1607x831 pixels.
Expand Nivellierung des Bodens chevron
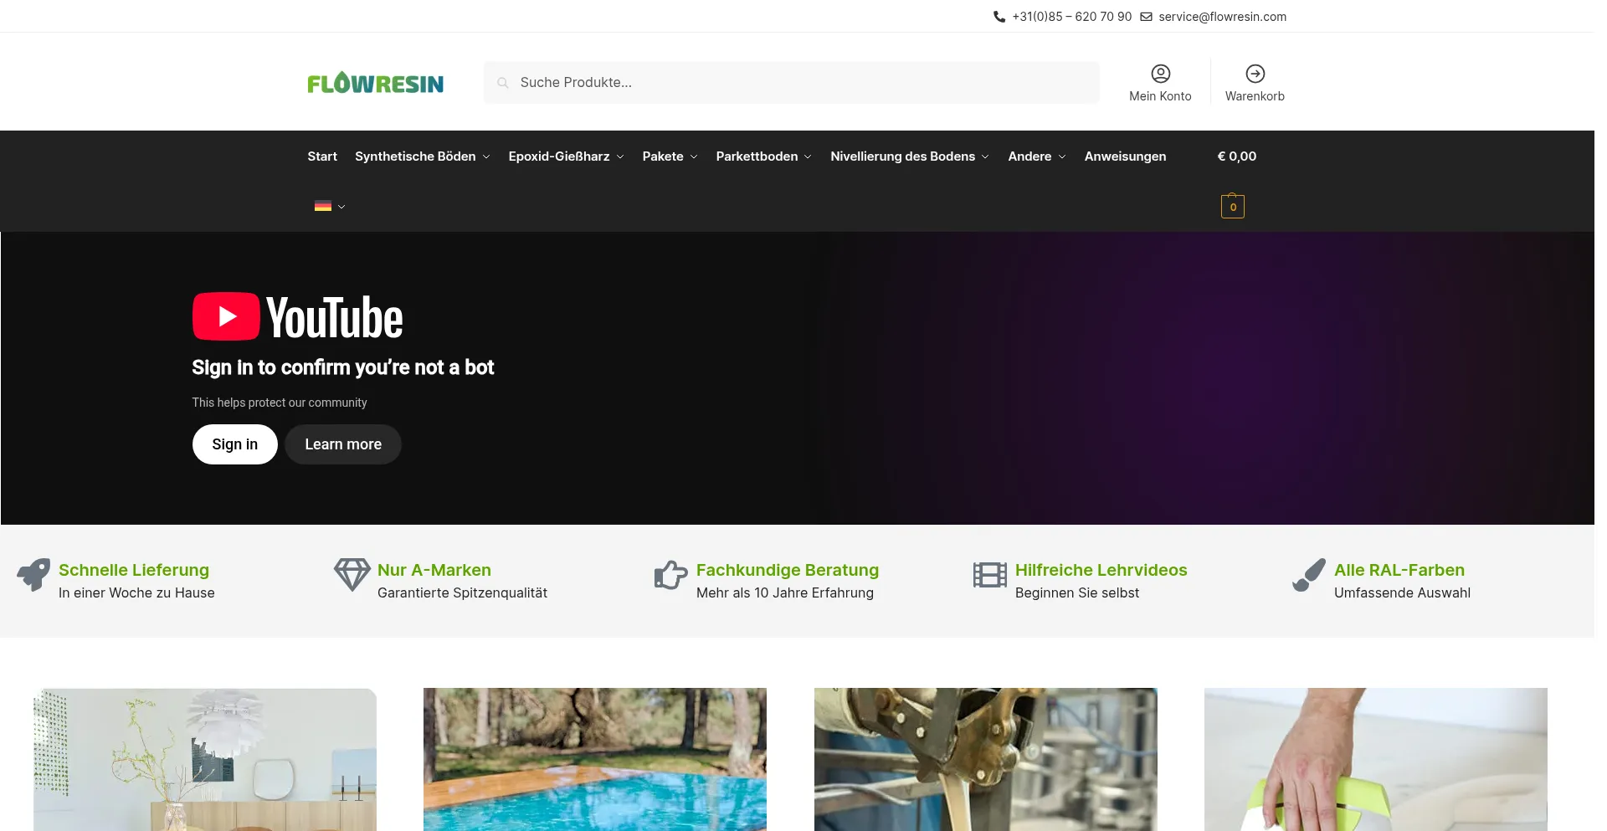click(985, 157)
